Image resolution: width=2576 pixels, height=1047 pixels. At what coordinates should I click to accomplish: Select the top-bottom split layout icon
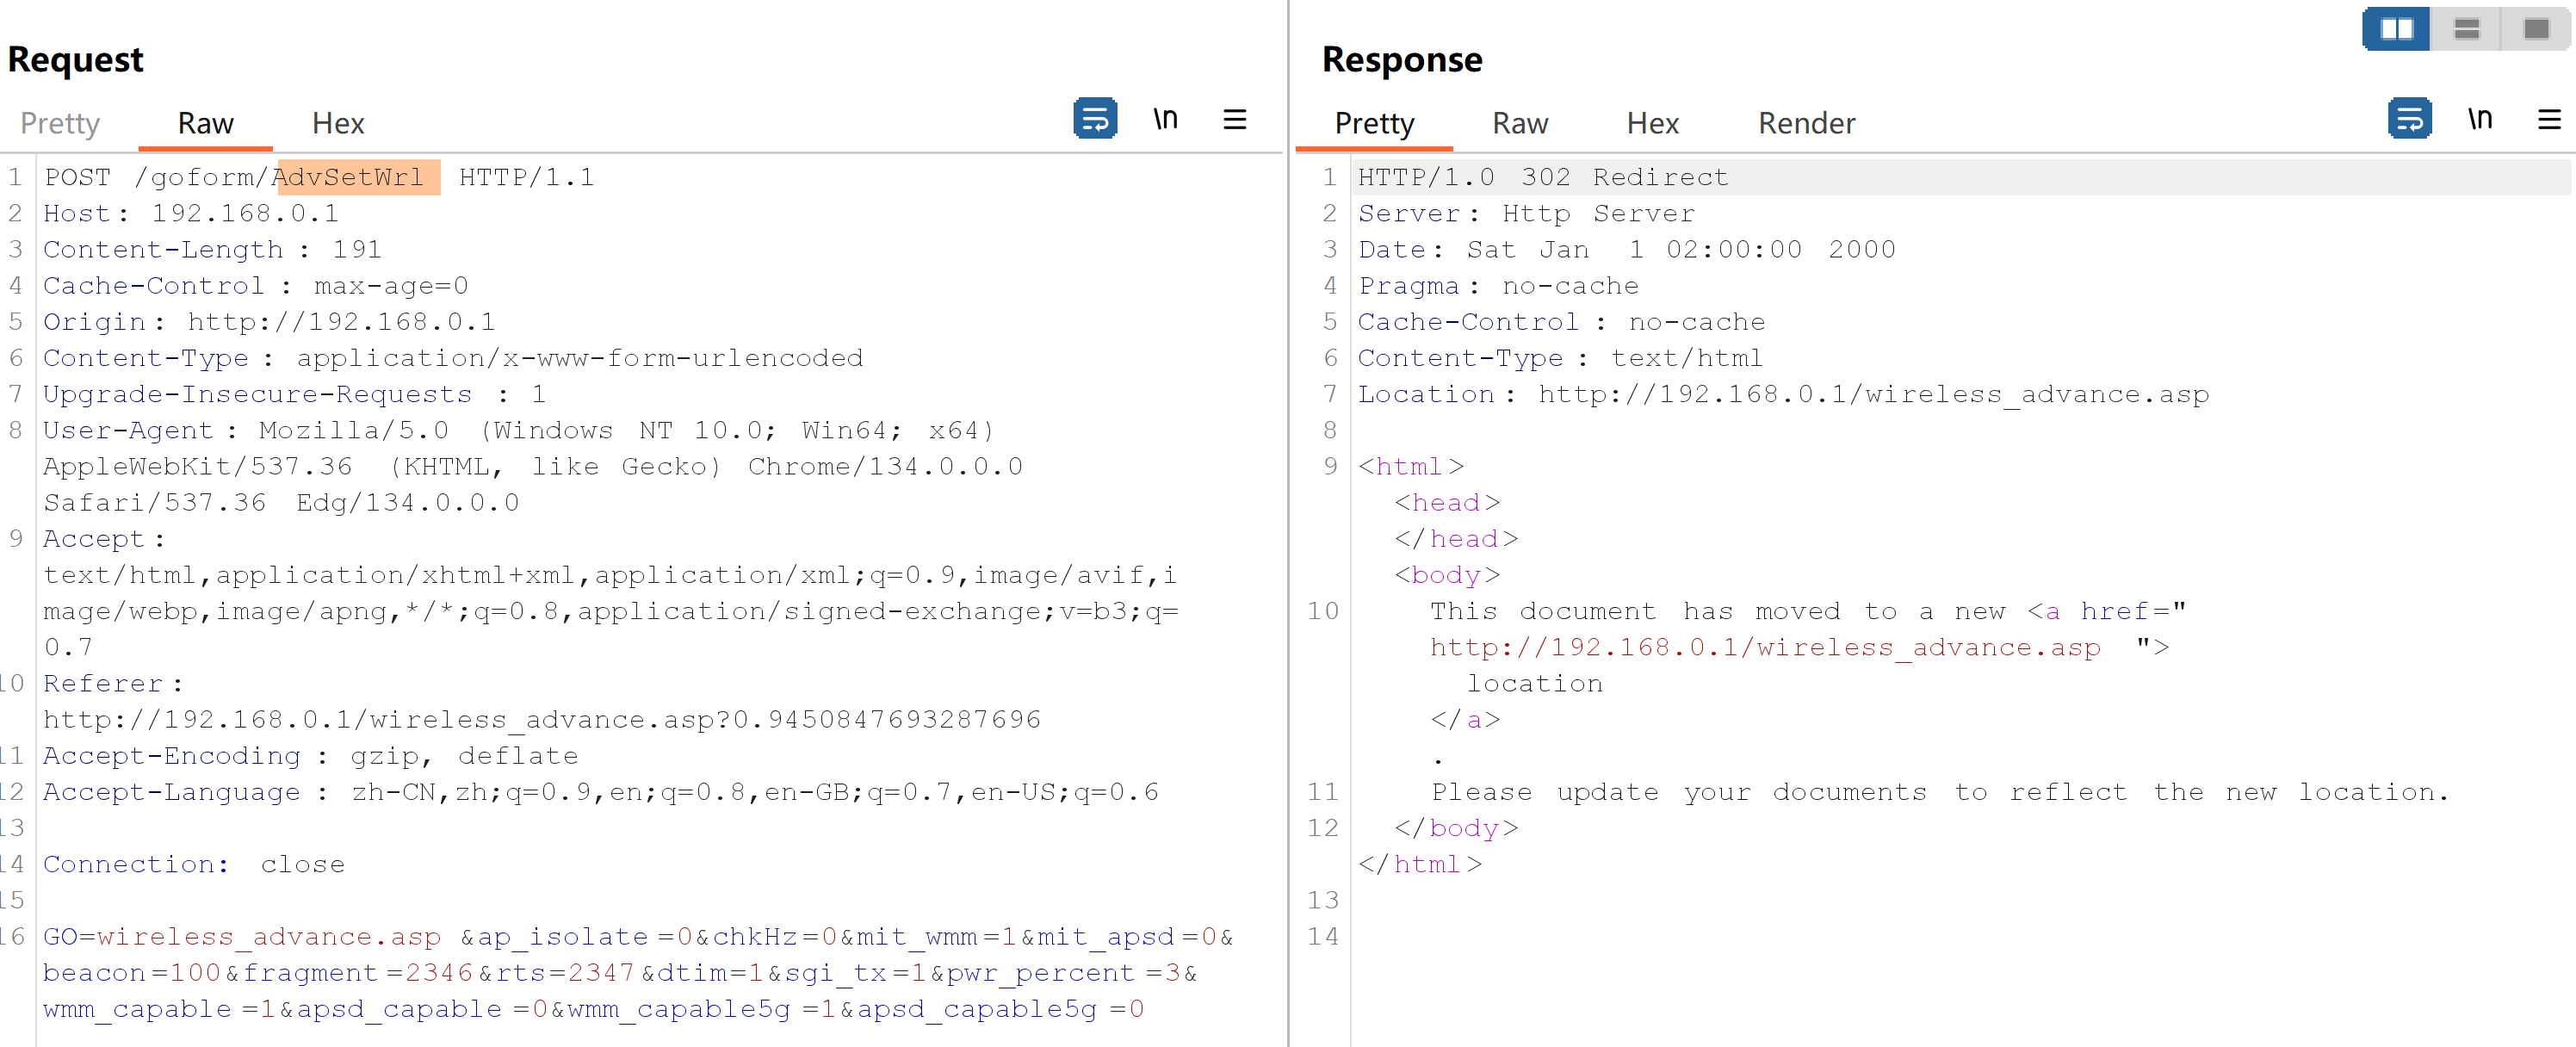pos(2466,29)
